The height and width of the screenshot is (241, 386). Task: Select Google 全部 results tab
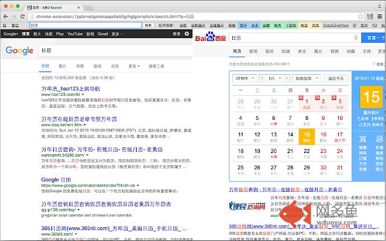point(45,66)
